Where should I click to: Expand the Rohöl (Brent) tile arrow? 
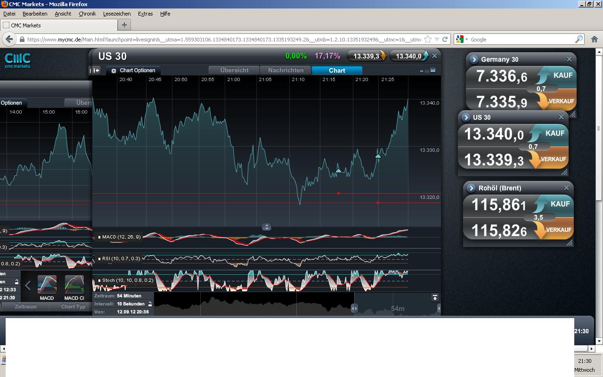[471, 188]
